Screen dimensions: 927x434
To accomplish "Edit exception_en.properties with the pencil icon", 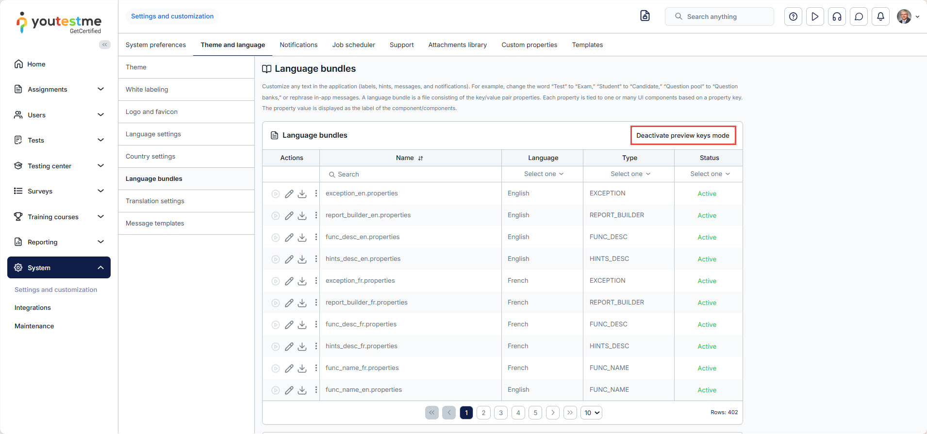I will pos(289,194).
